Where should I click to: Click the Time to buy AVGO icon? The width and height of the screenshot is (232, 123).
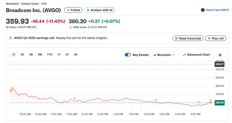203,10
